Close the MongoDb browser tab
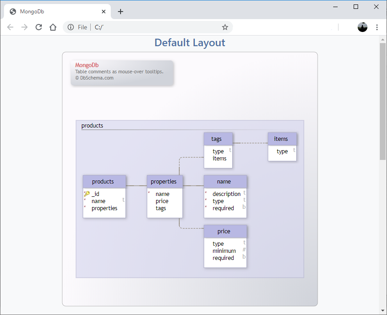 click(x=104, y=12)
